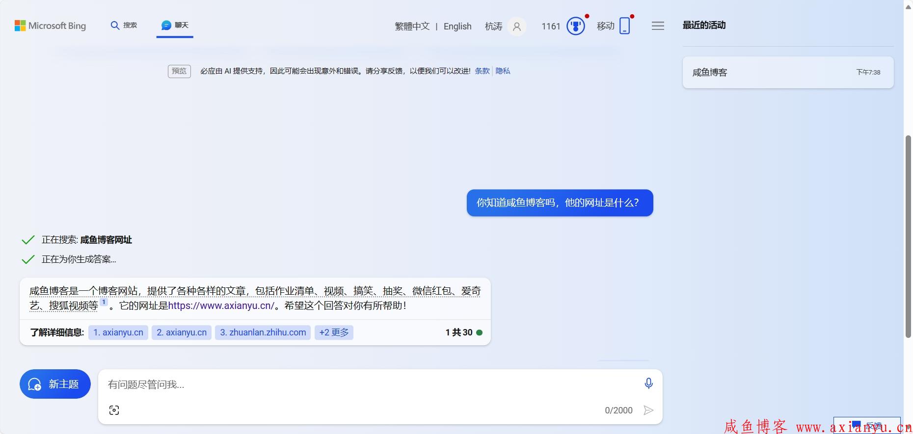Click the 1 共 30 turn counter

[x=463, y=332]
